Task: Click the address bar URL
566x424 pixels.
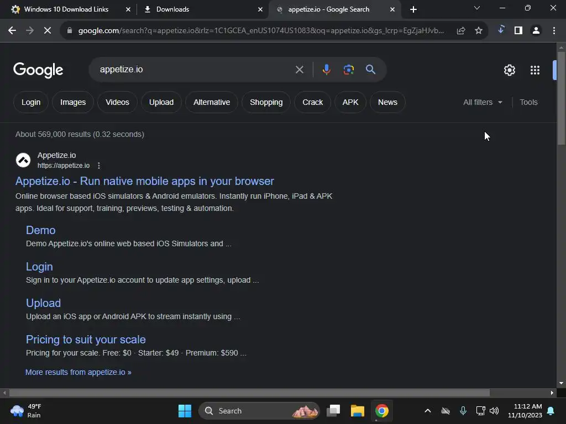Action: pyautogui.click(x=261, y=31)
